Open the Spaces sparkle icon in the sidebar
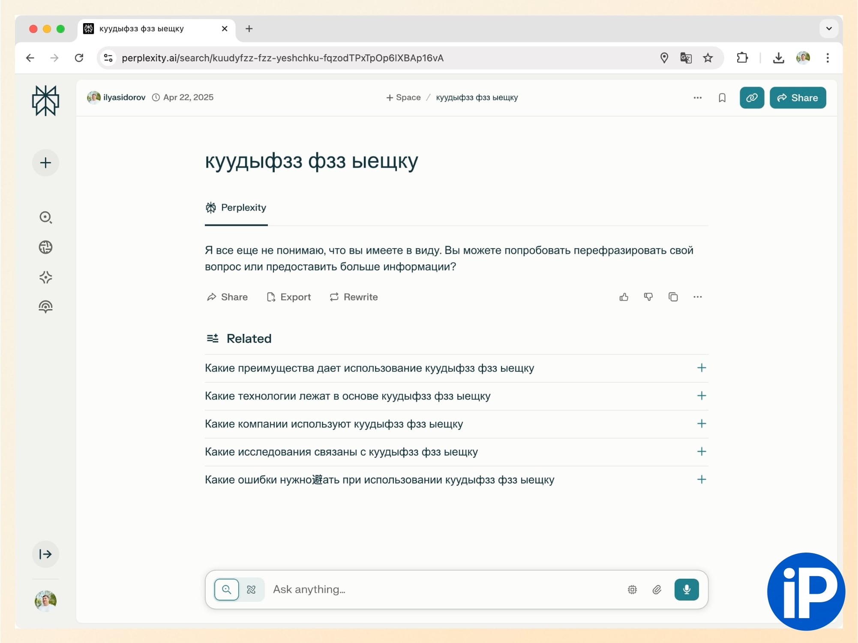This screenshot has height=643, width=858. click(45, 277)
